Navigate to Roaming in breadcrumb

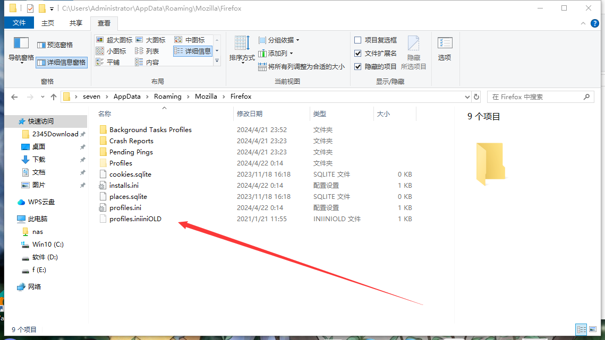click(x=167, y=97)
